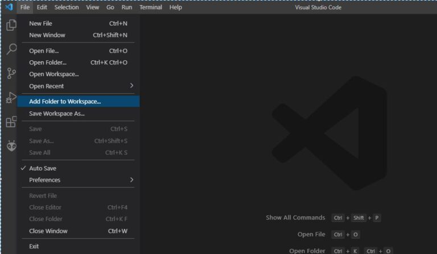Image resolution: width=437 pixels, height=254 pixels.
Task: Click the Show All Commands hint text
Action: (295, 218)
